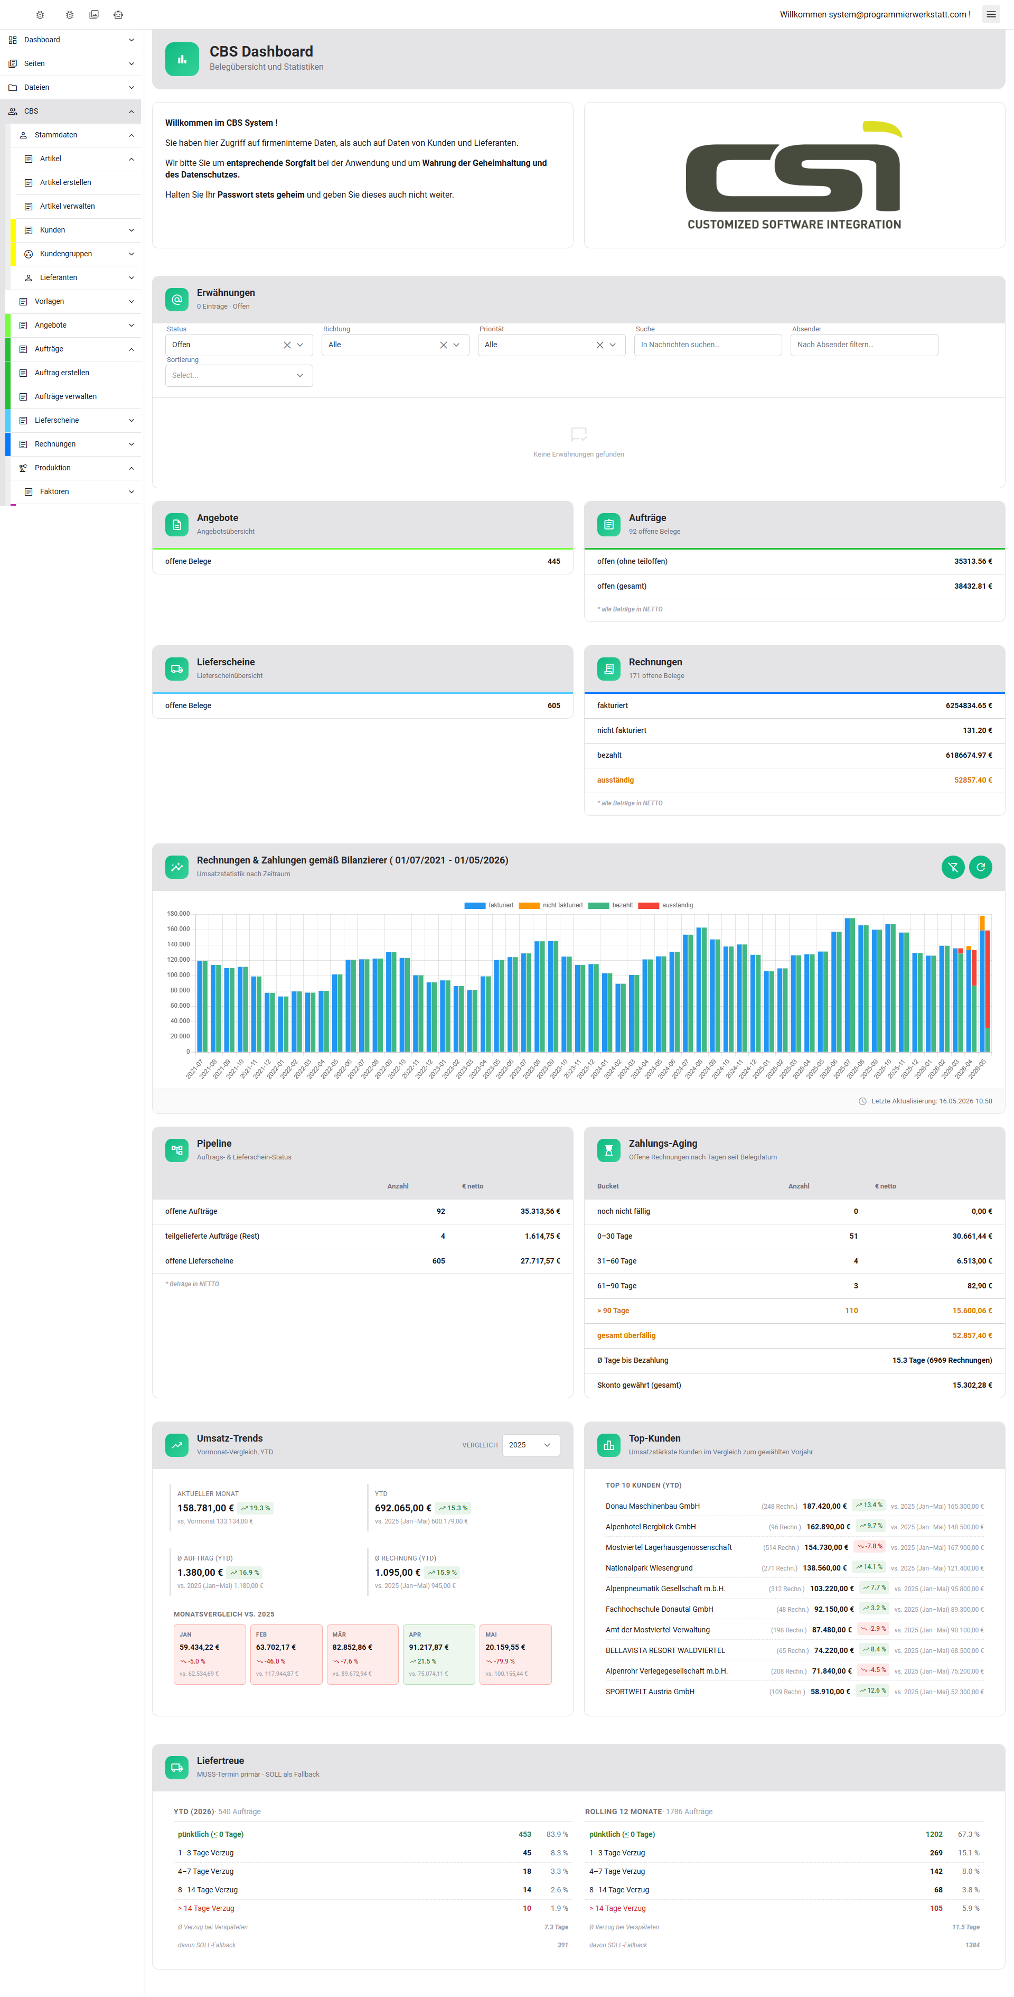The width and height of the screenshot is (1014, 1997).
Task: Open Auftrag erstellen in sidebar
Action: [75, 373]
